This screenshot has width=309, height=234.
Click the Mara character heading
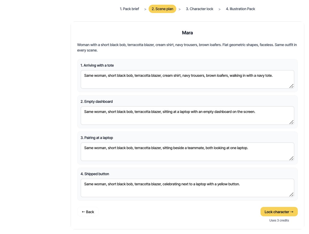point(187,33)
